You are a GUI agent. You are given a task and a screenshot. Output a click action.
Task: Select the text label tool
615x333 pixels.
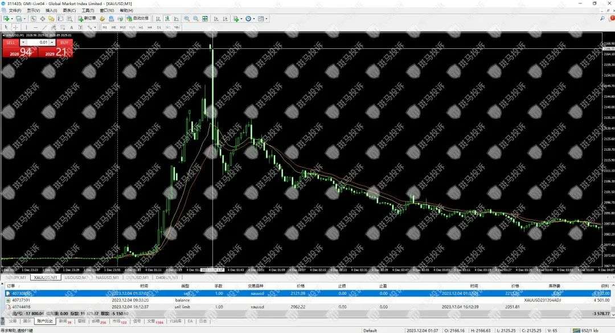(x=80, y=27)
